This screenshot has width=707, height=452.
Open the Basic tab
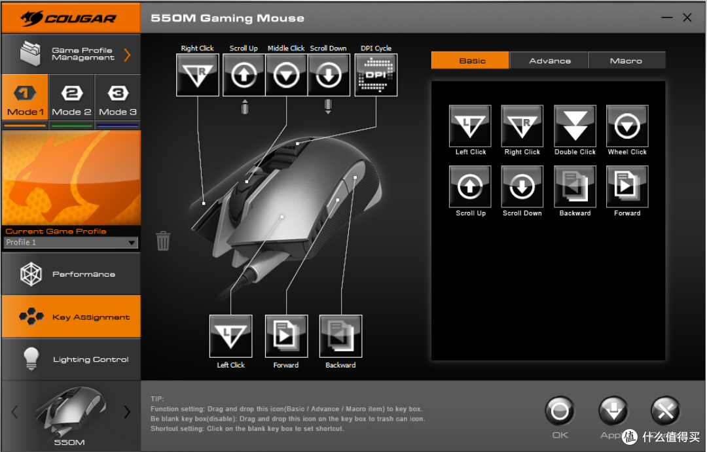[x=470, y=60]
